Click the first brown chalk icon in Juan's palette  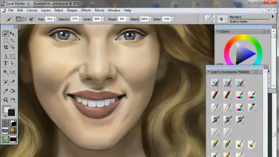pos(215,95)
